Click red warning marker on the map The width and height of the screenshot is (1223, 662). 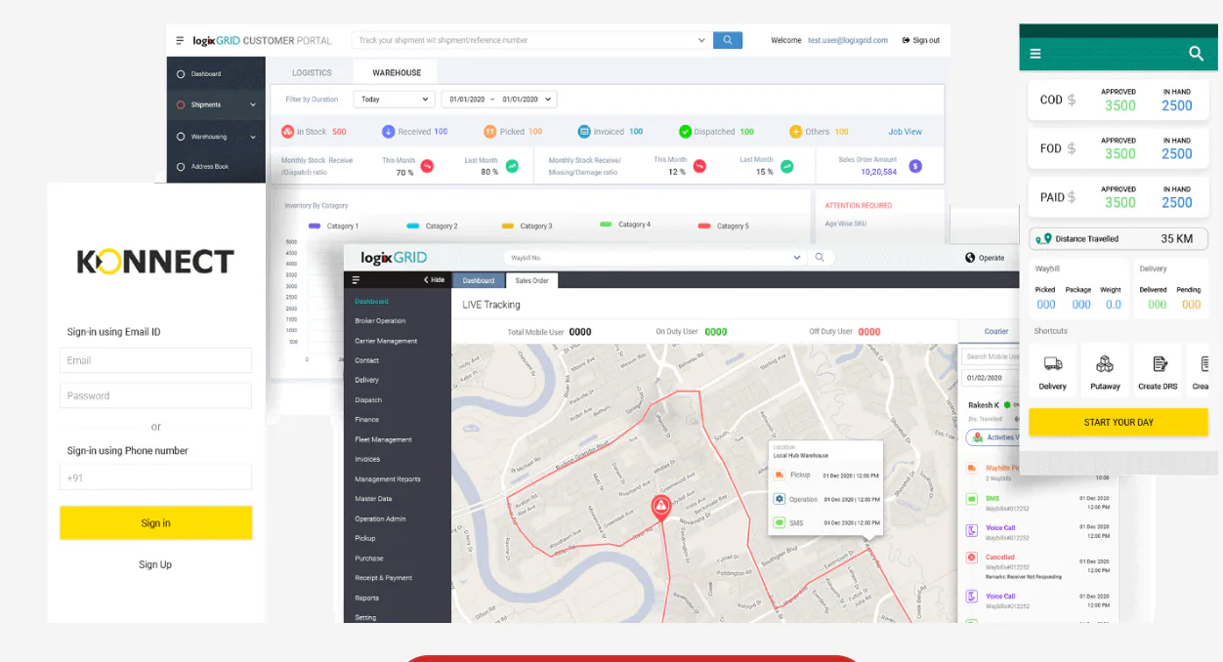pyautogui.click(x=661, y=507)
